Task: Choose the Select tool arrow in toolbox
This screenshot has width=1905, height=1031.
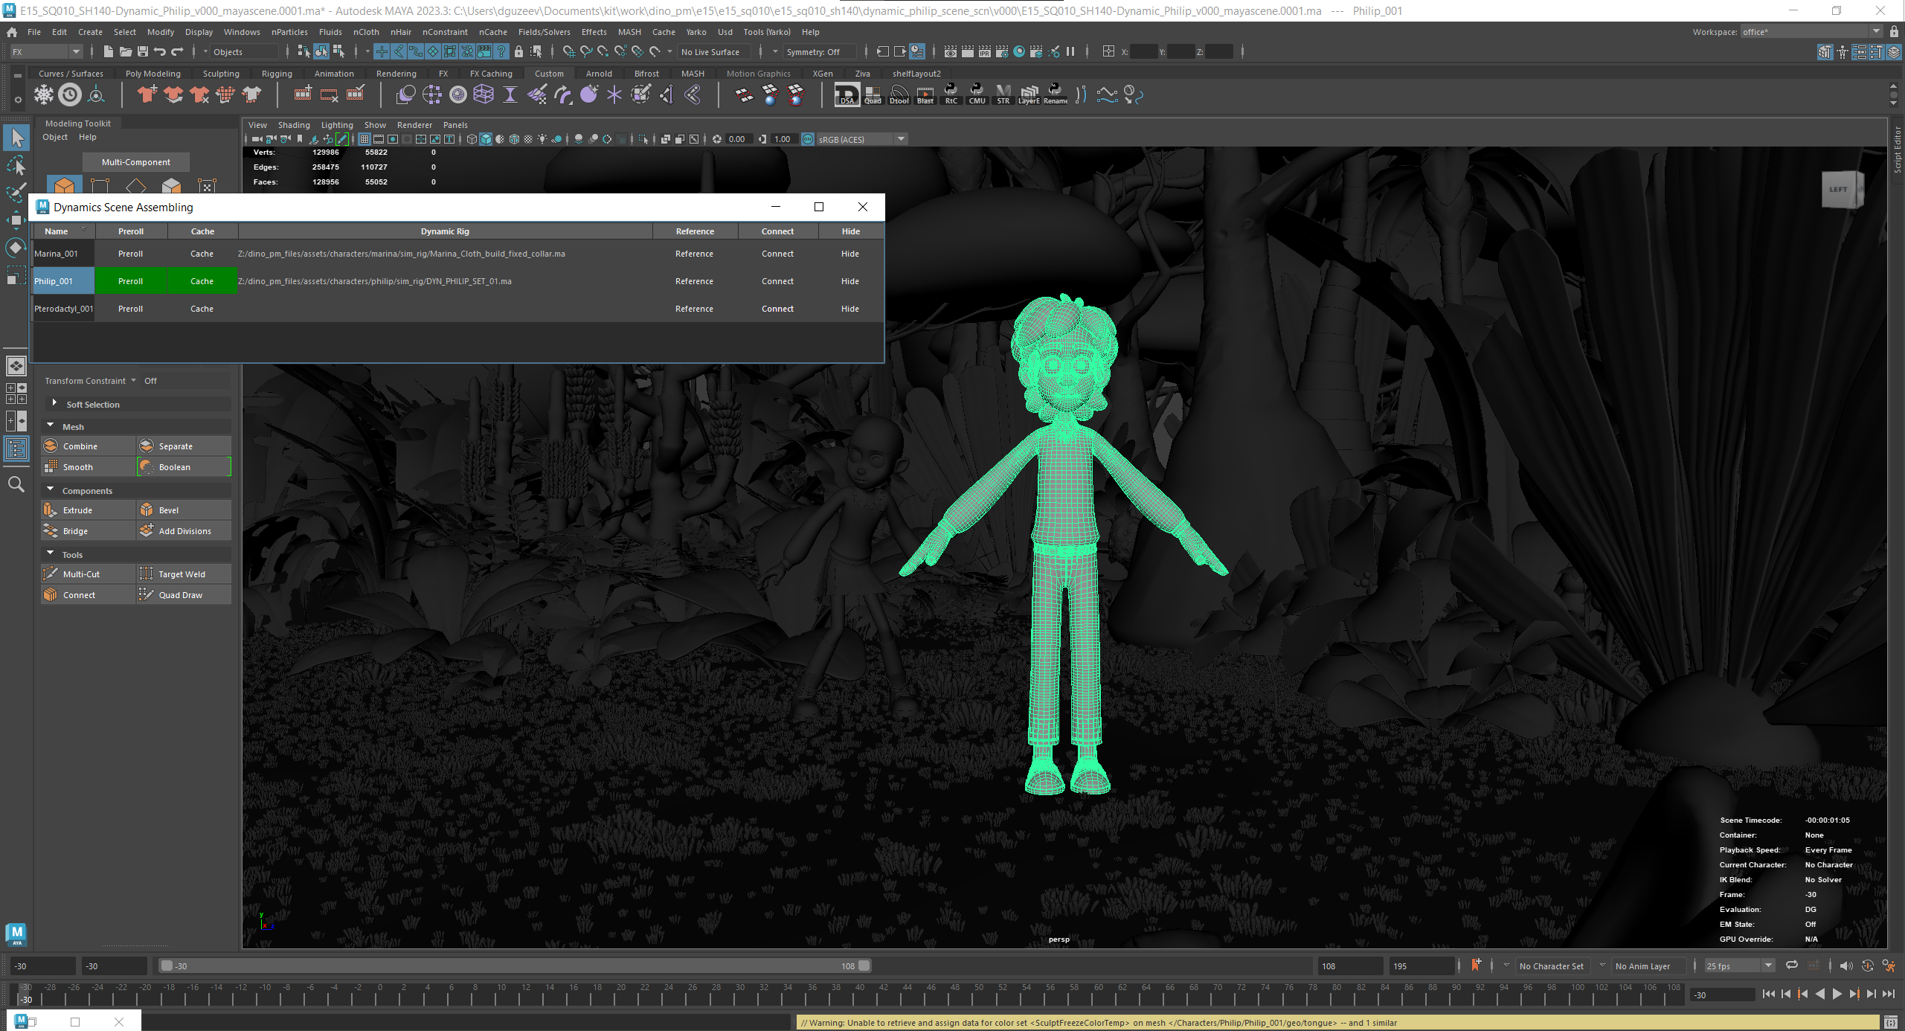Action: point(16,138)
